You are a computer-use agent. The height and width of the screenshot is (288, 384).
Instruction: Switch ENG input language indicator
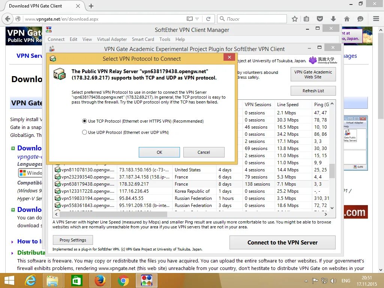(x=346, y=280)
